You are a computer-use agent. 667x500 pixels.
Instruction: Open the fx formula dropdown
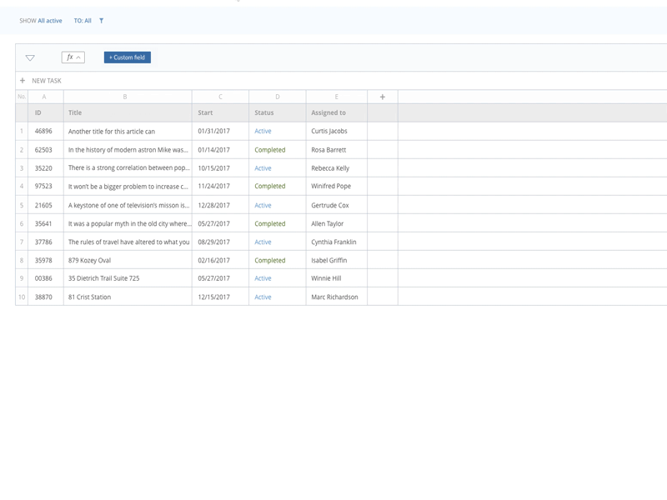(x=73, y=57)
